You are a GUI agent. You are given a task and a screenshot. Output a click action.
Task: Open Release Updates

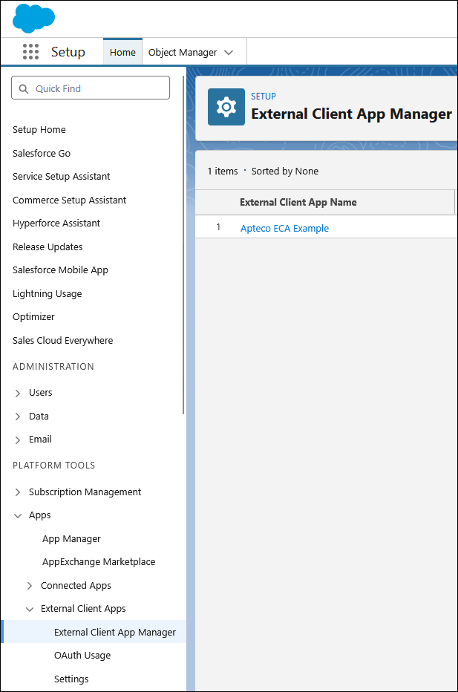coord(48,247)
